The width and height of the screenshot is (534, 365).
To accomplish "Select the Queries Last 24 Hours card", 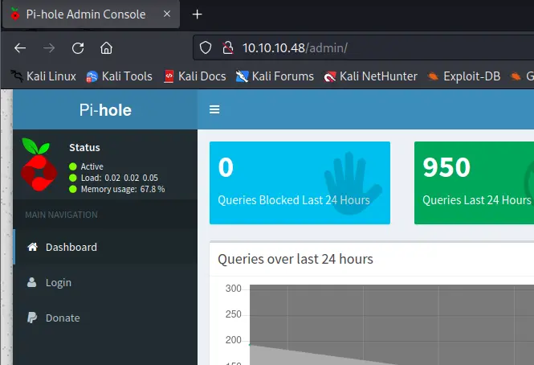I will [474, 182].
